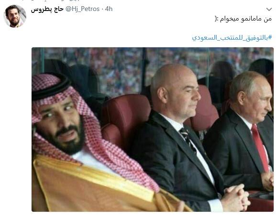Image resolution: width=277 pixels, height=217 pixels.
Task: Open the profile avatar of حاج پطروس
Action: point(15,16)
